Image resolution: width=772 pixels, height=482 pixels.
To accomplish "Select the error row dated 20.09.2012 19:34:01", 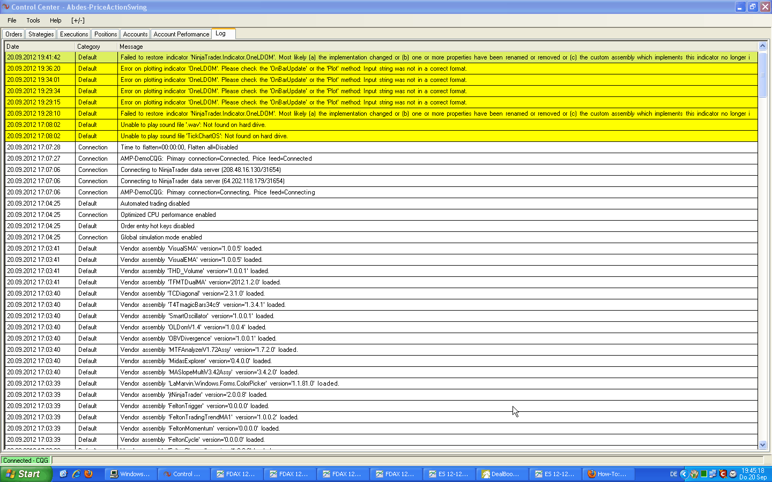I will tap(381, 80).
